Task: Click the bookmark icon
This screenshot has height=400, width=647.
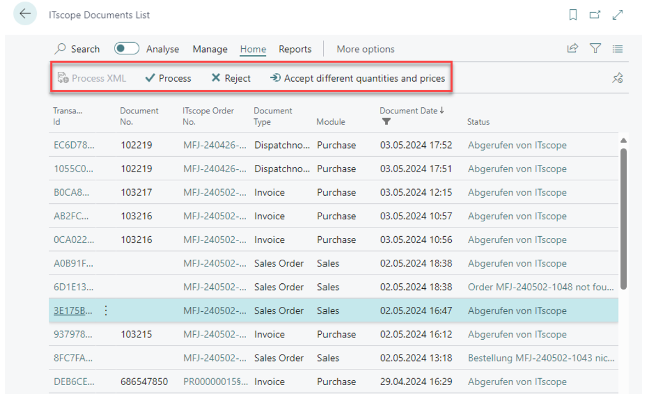Action: 573,15
